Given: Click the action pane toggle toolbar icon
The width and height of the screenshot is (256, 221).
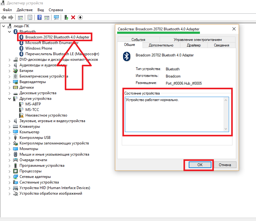Looking at the screenshot, I should (47, 17).
